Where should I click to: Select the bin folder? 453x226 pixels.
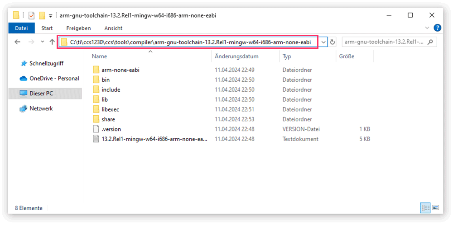106,80
